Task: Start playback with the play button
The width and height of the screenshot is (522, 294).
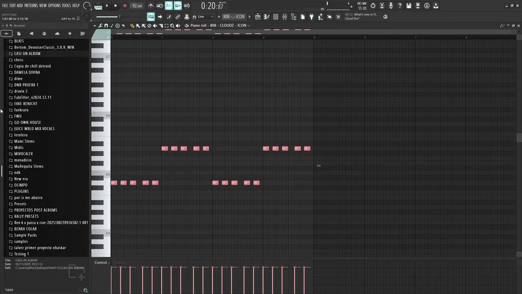Action: click(x=107, y=6)
